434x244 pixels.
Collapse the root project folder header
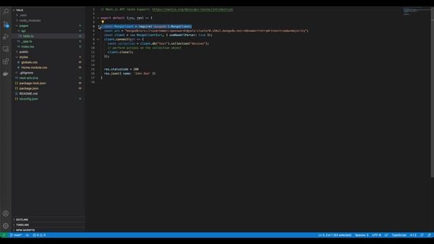click(48, 10)
